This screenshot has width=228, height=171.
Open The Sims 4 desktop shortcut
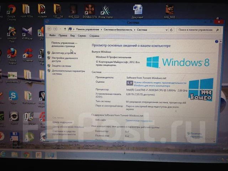click(x=119, y=145)
